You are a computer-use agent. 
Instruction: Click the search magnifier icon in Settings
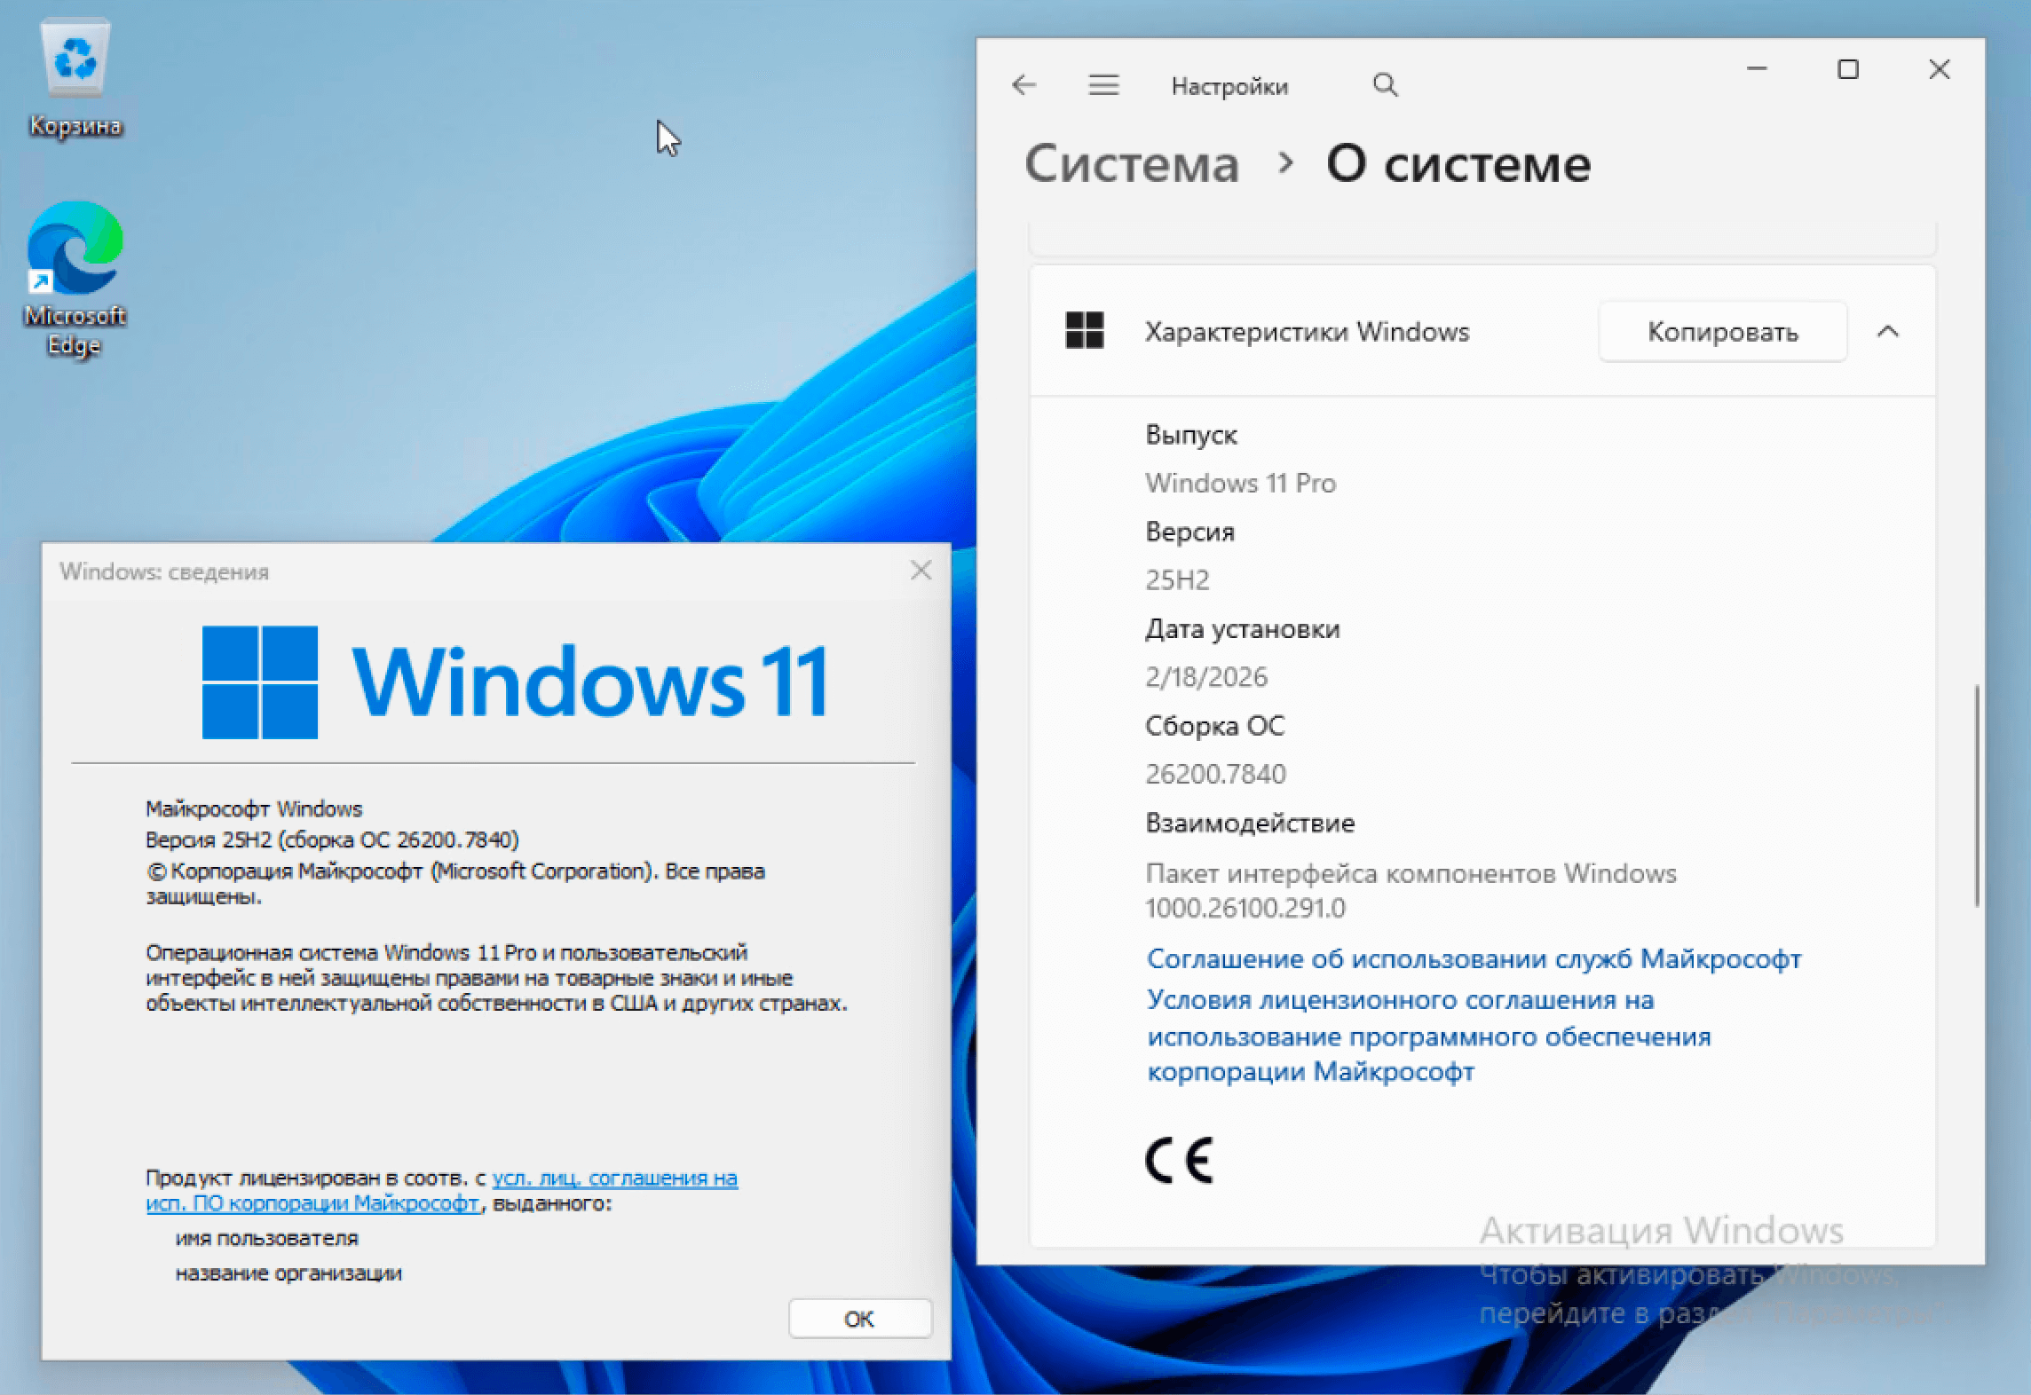1385,85
